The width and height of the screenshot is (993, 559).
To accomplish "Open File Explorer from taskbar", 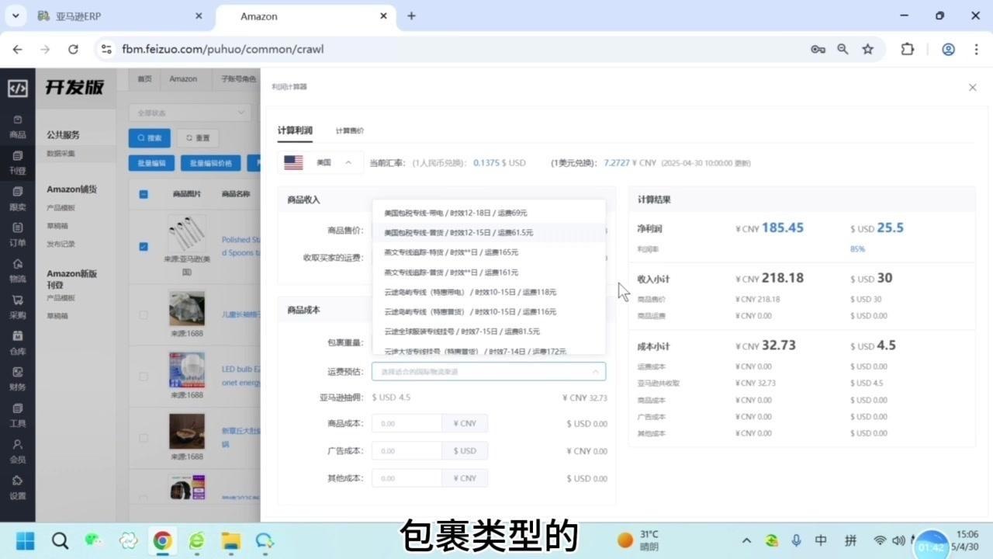I will (x=230, y=540).
